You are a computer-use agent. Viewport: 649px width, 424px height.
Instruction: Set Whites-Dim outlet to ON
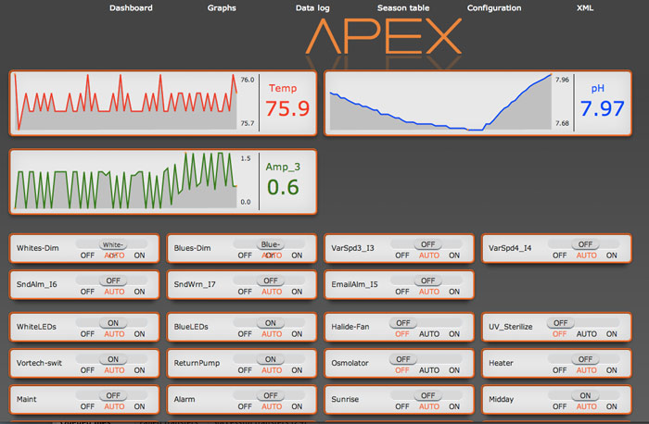click(x=139, y=256)
